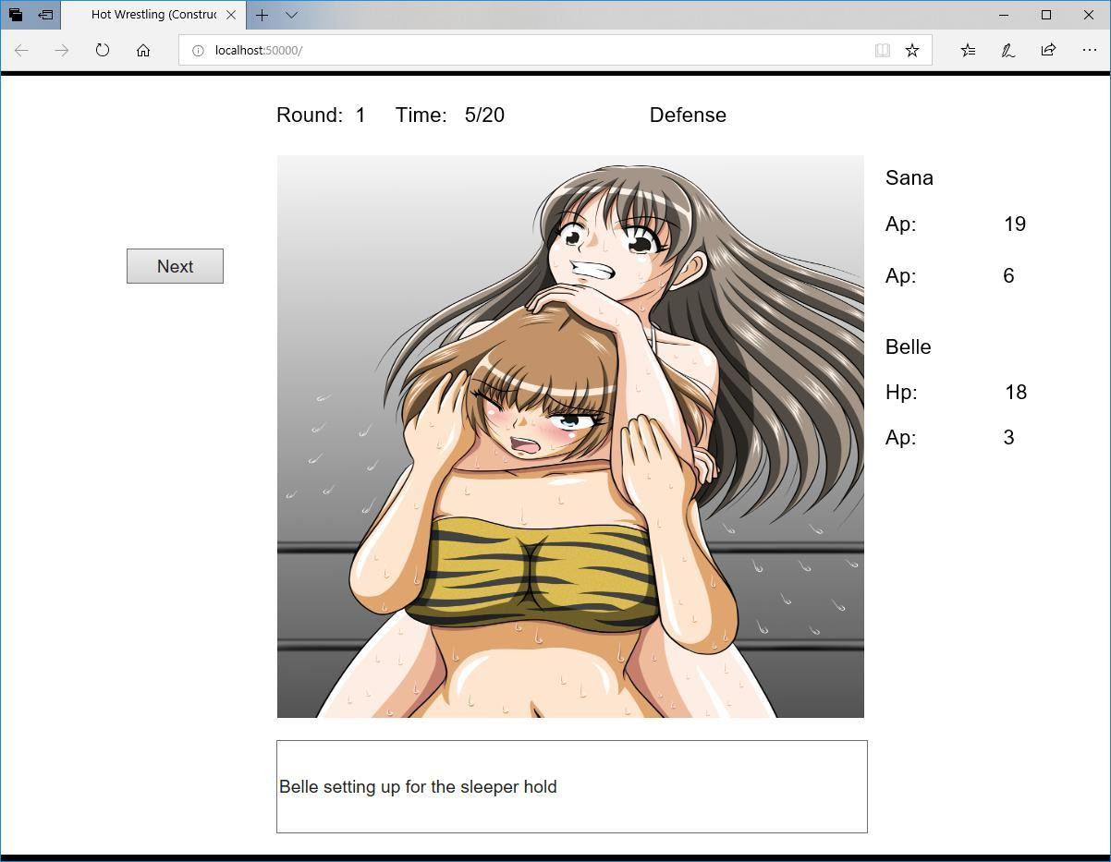The width and height of the screenshot is (1111, 862).
Task: Open a new tab
Action: coord(262,15)
